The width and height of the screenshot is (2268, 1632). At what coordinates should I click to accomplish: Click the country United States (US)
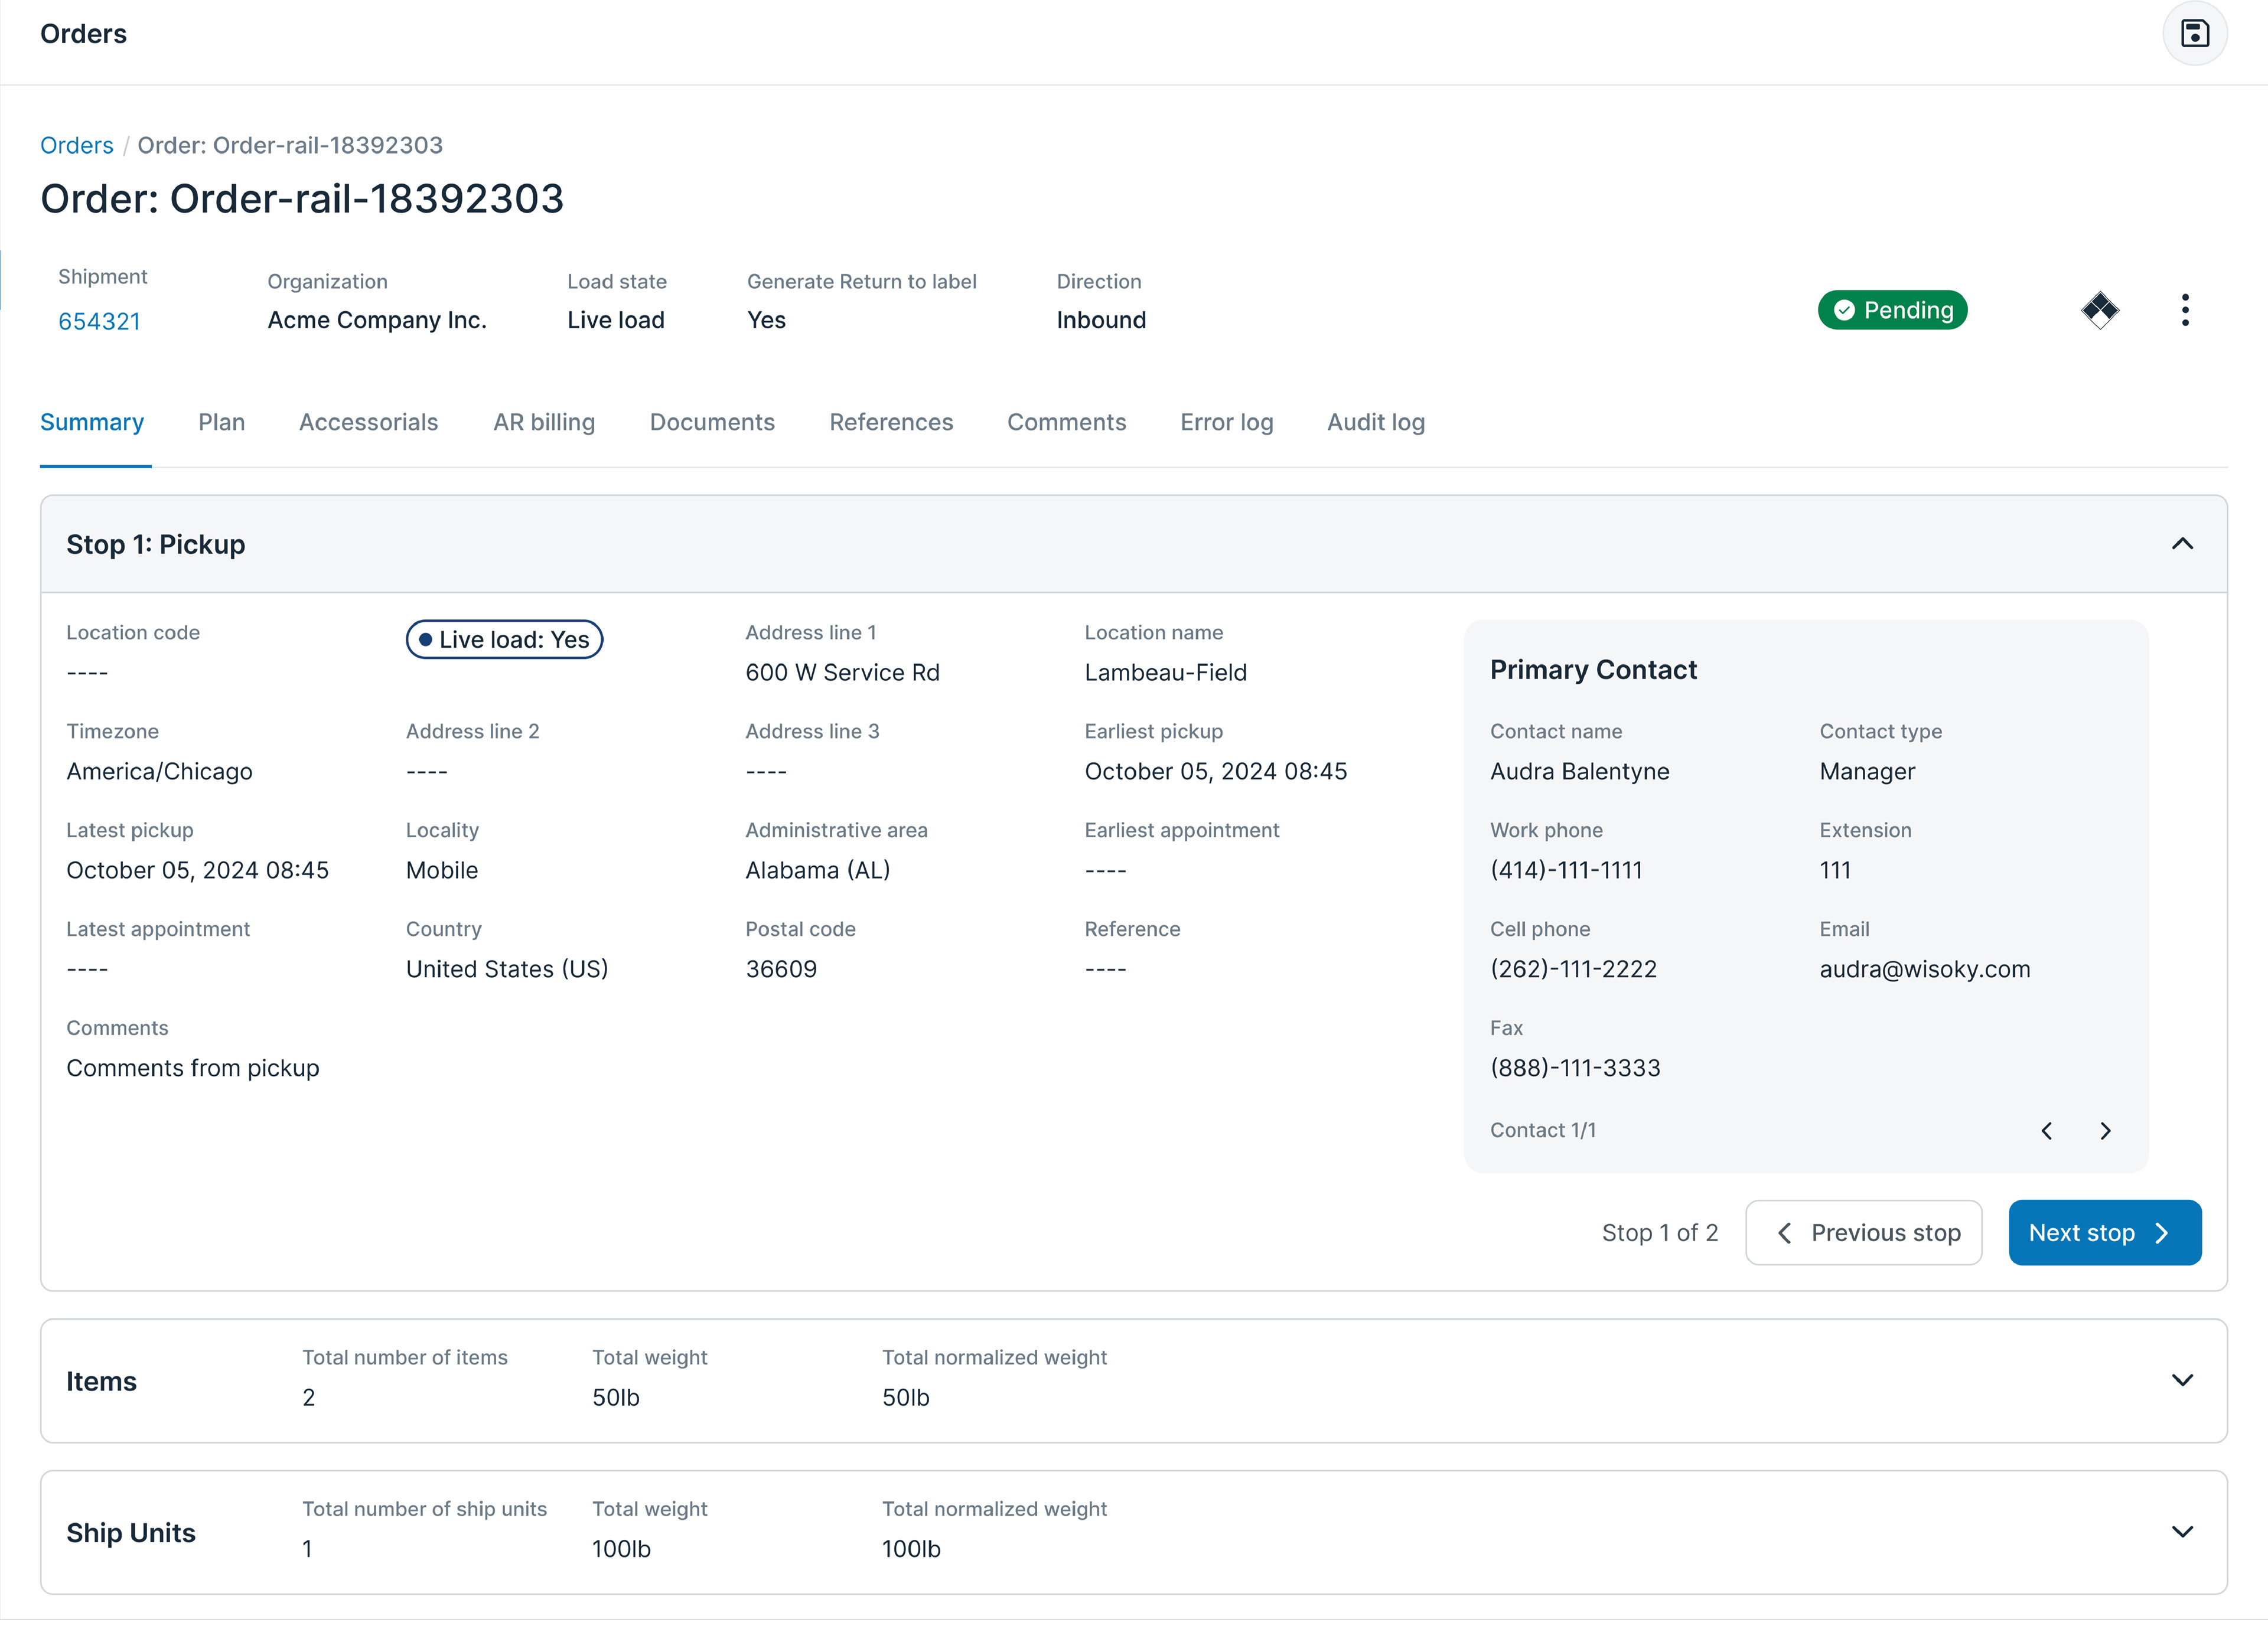pos(507,969)
